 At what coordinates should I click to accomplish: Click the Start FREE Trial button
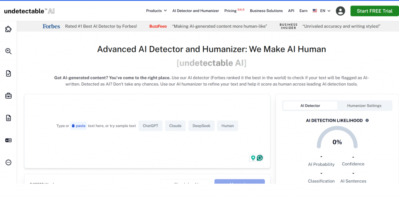(x=374, y=11)
